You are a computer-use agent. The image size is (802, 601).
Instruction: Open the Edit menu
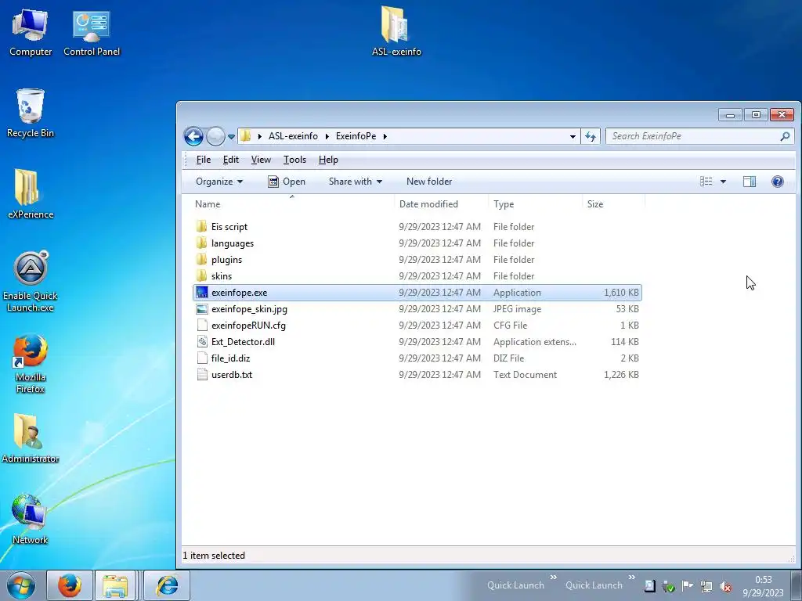(x=231, y=160)
